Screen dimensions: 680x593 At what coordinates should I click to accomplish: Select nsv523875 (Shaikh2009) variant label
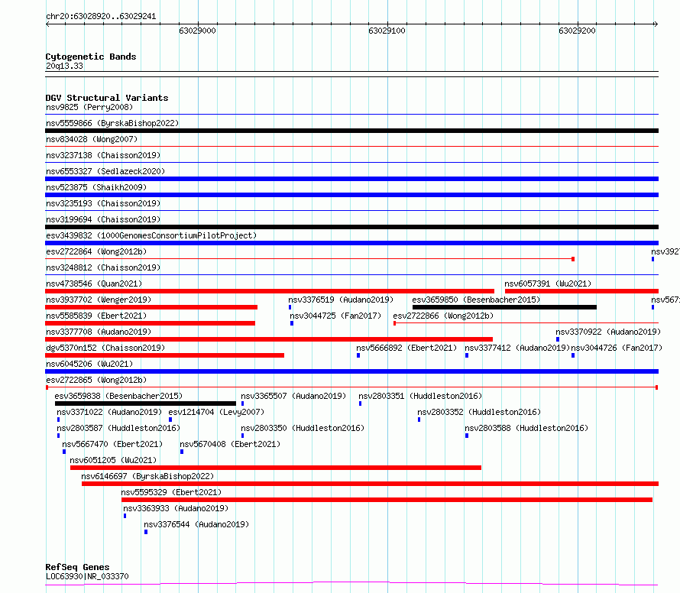96,187
